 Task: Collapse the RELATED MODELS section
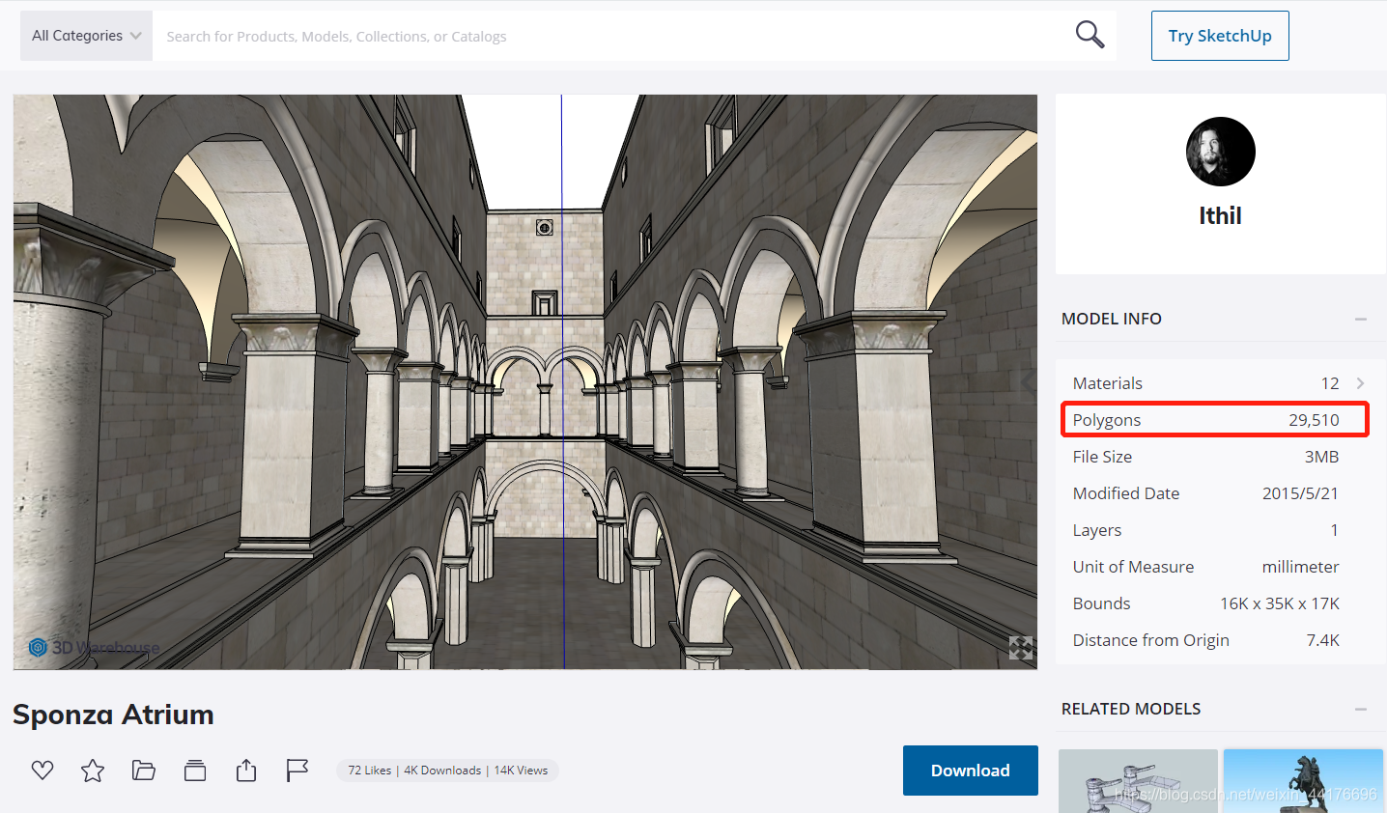(1361, 709)
